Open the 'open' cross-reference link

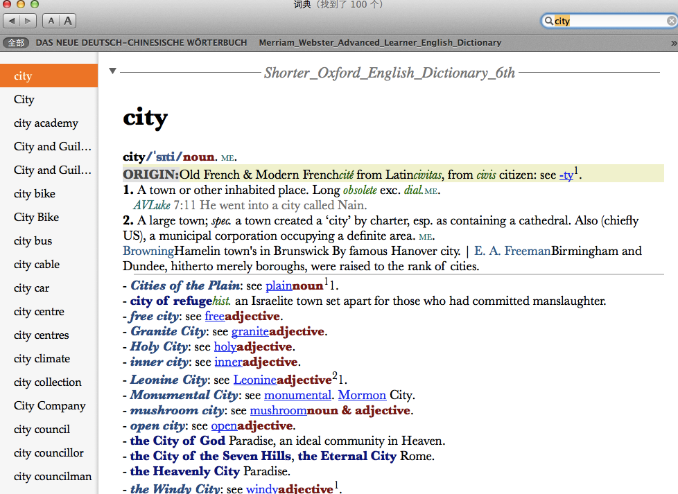click(224, 425)
